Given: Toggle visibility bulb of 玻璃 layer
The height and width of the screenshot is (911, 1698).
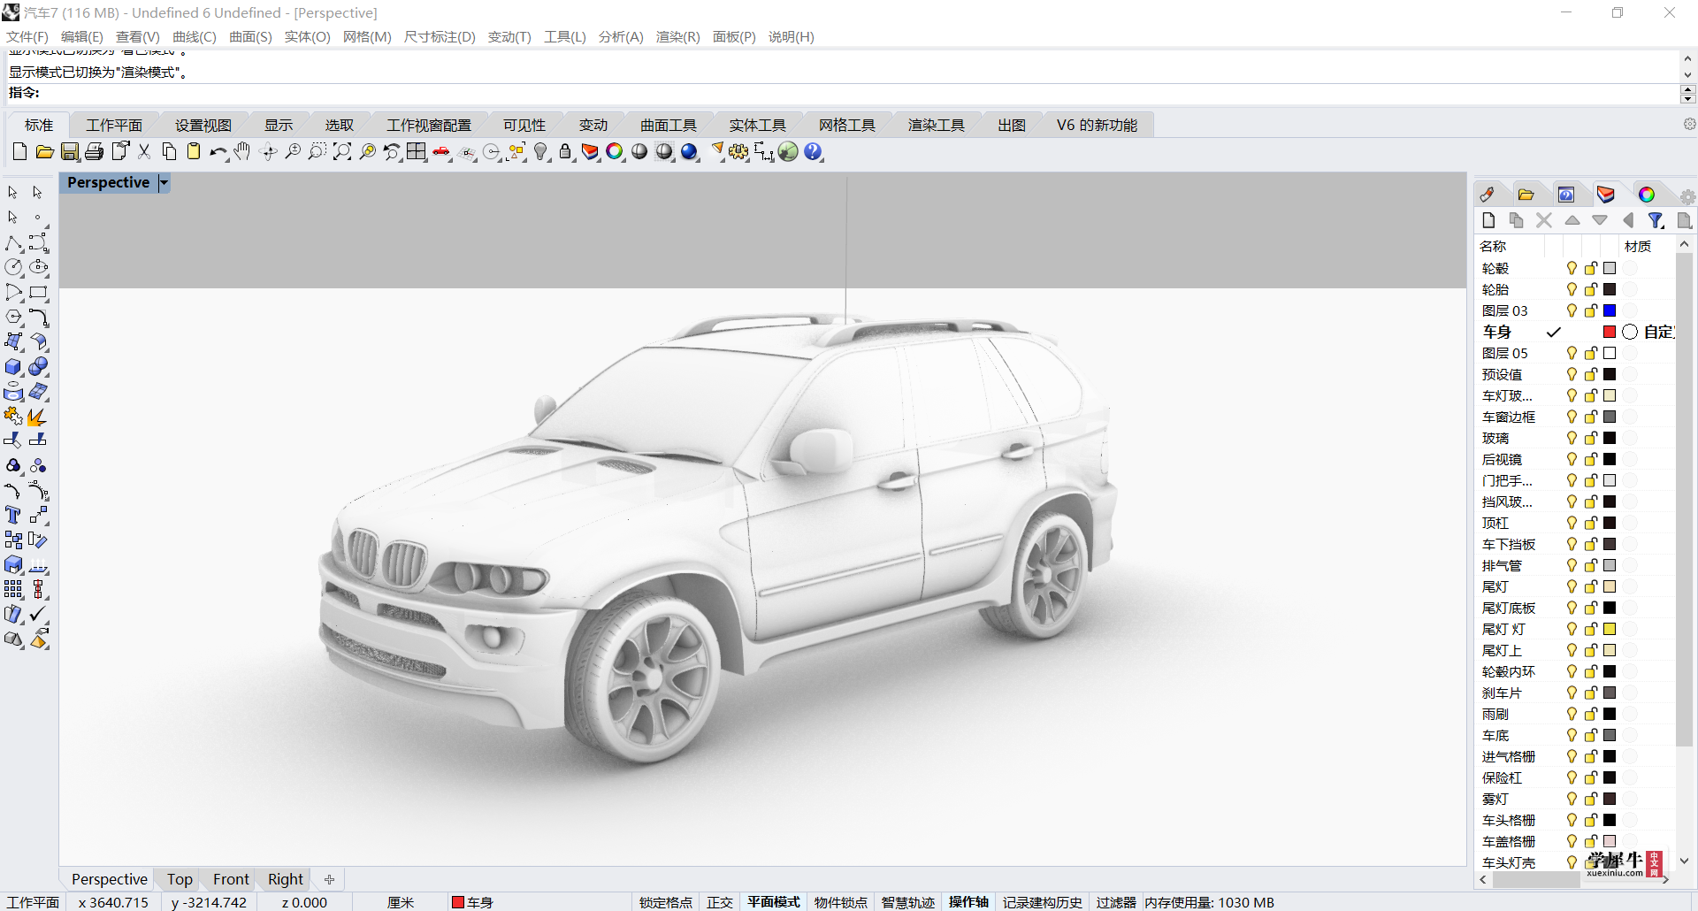Looking at the screenshot, I should (1572, 438).
